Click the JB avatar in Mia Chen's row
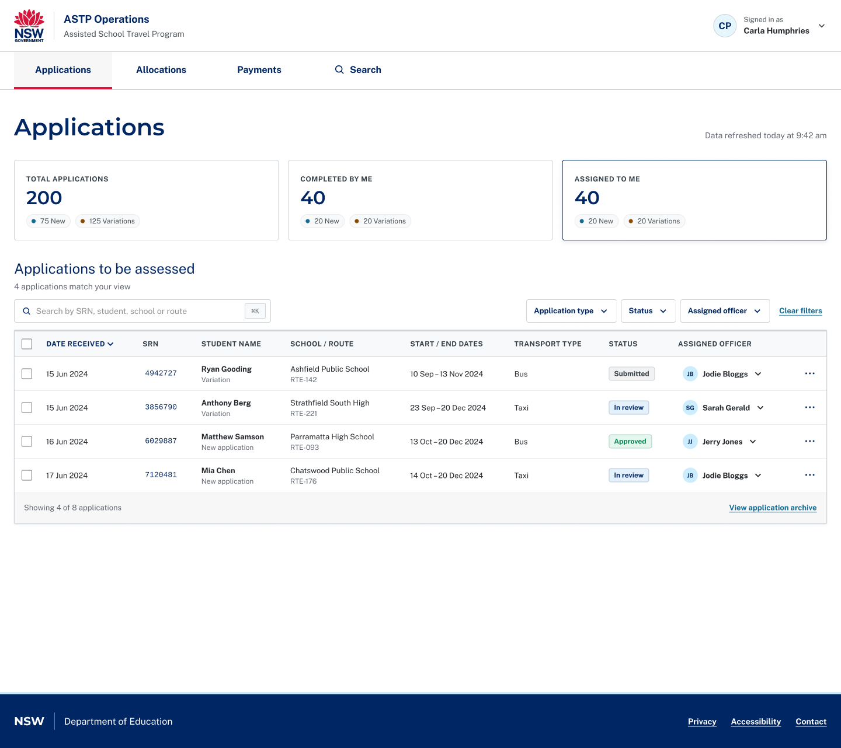The height and width of the screenshot is (748, 841). pyautogui.click(x=690, y=476)
